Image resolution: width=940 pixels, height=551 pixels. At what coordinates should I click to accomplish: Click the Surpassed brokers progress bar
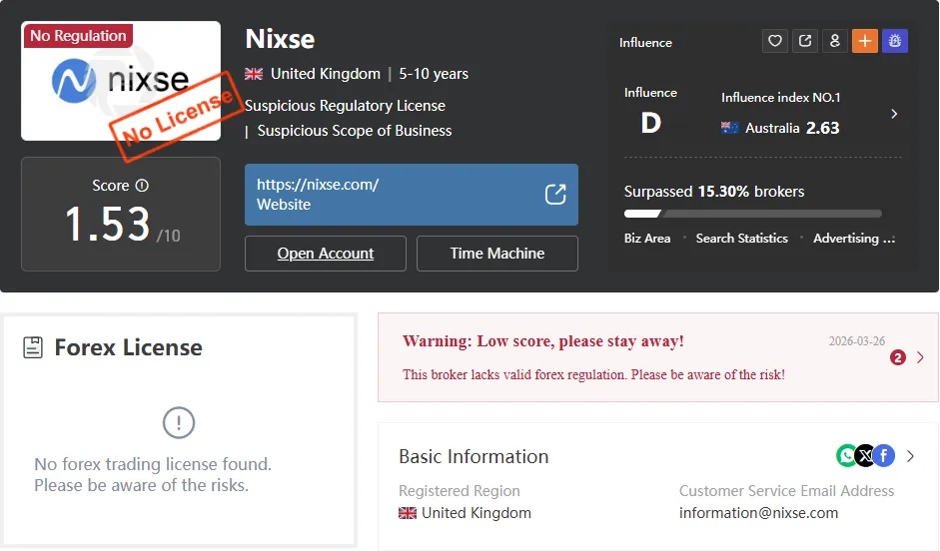pos(753,214)
